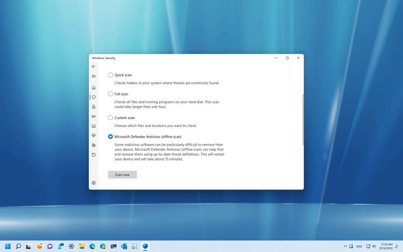Open Firewall & network protection icon
Screen dimensions: 403x252
click(93, 116)
